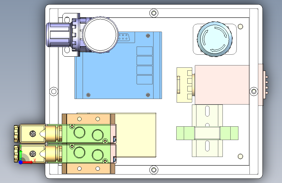Select the pale yellow box behind the valves
The image size is (282, 183).
[x=135, y=135]
